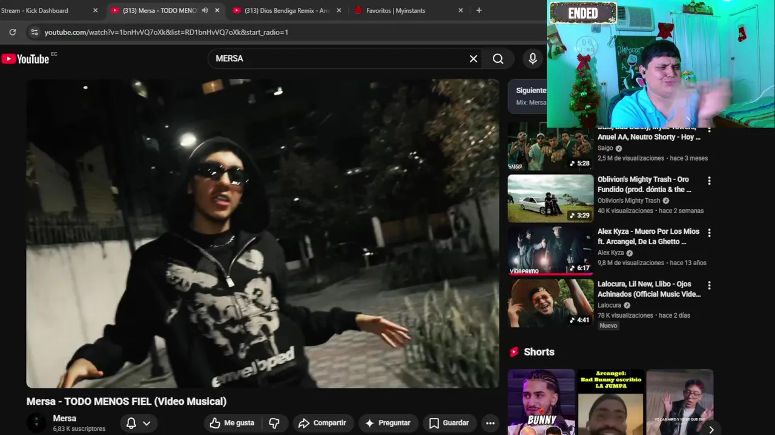
Task: Open options menu for Alex Kyza video
Action: pyautogui.click(x=709, y=233)
